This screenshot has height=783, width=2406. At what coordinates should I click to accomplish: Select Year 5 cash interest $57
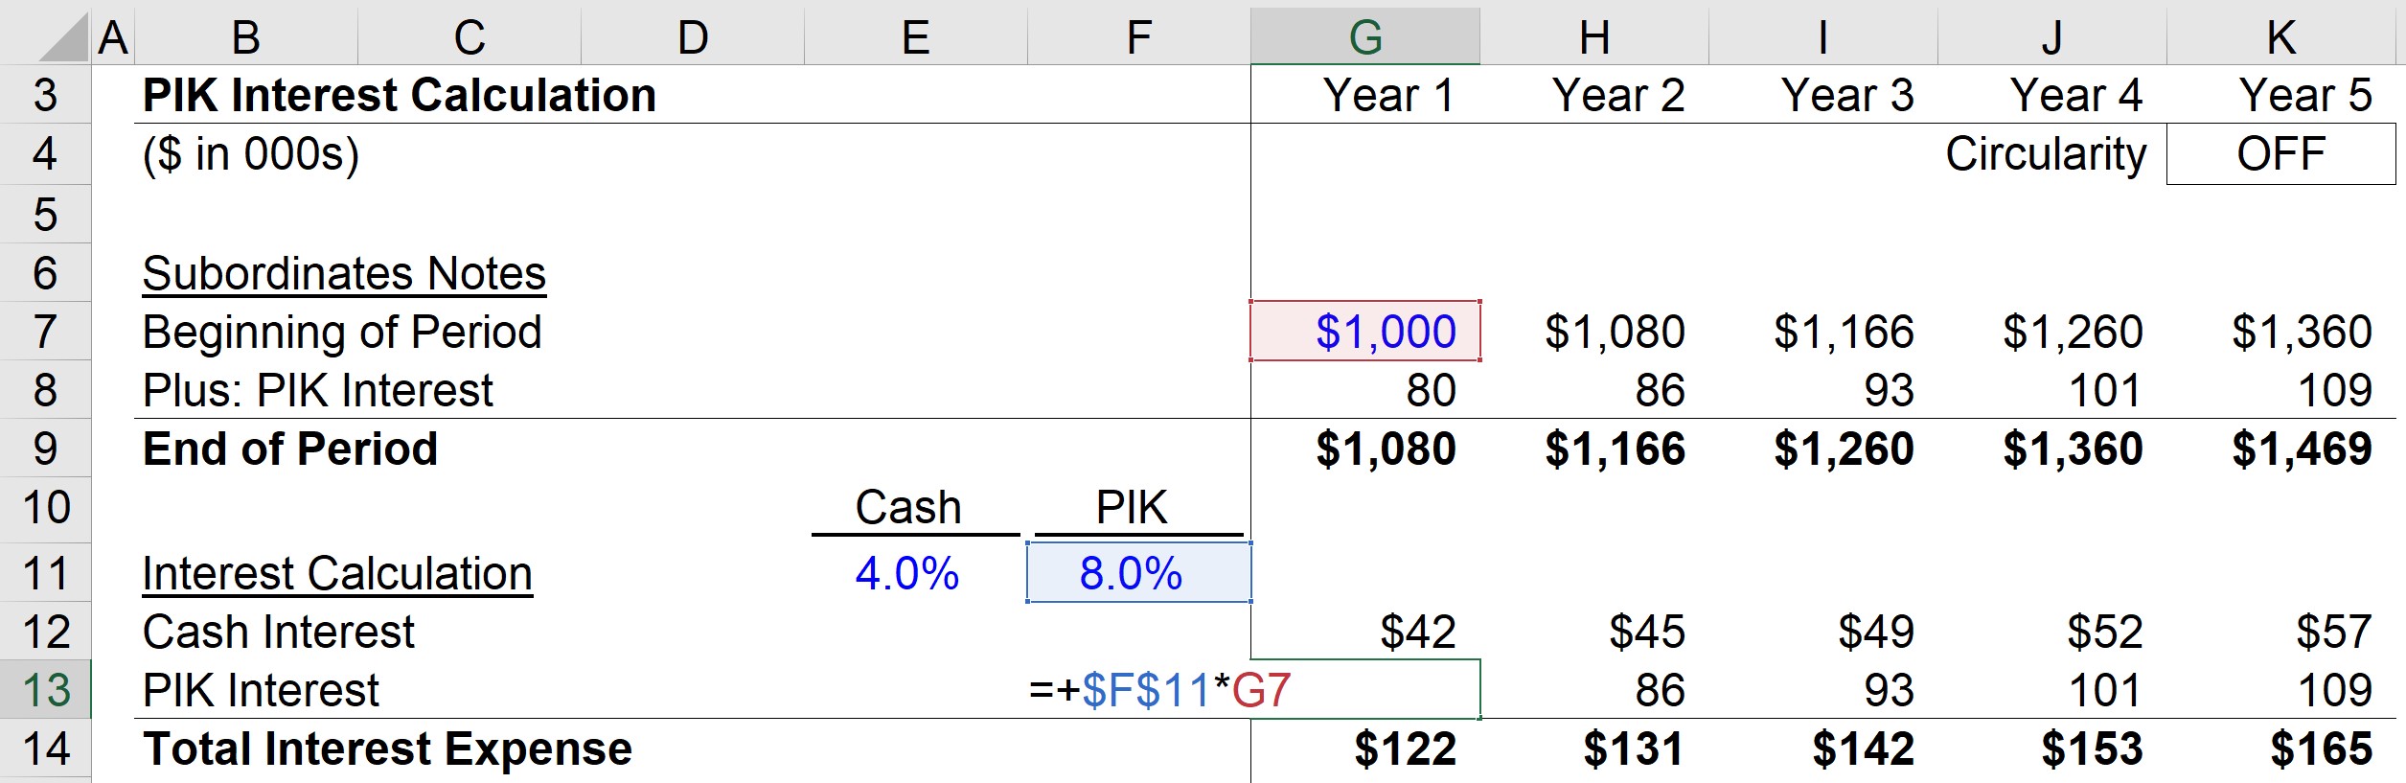pos(2281,632)
